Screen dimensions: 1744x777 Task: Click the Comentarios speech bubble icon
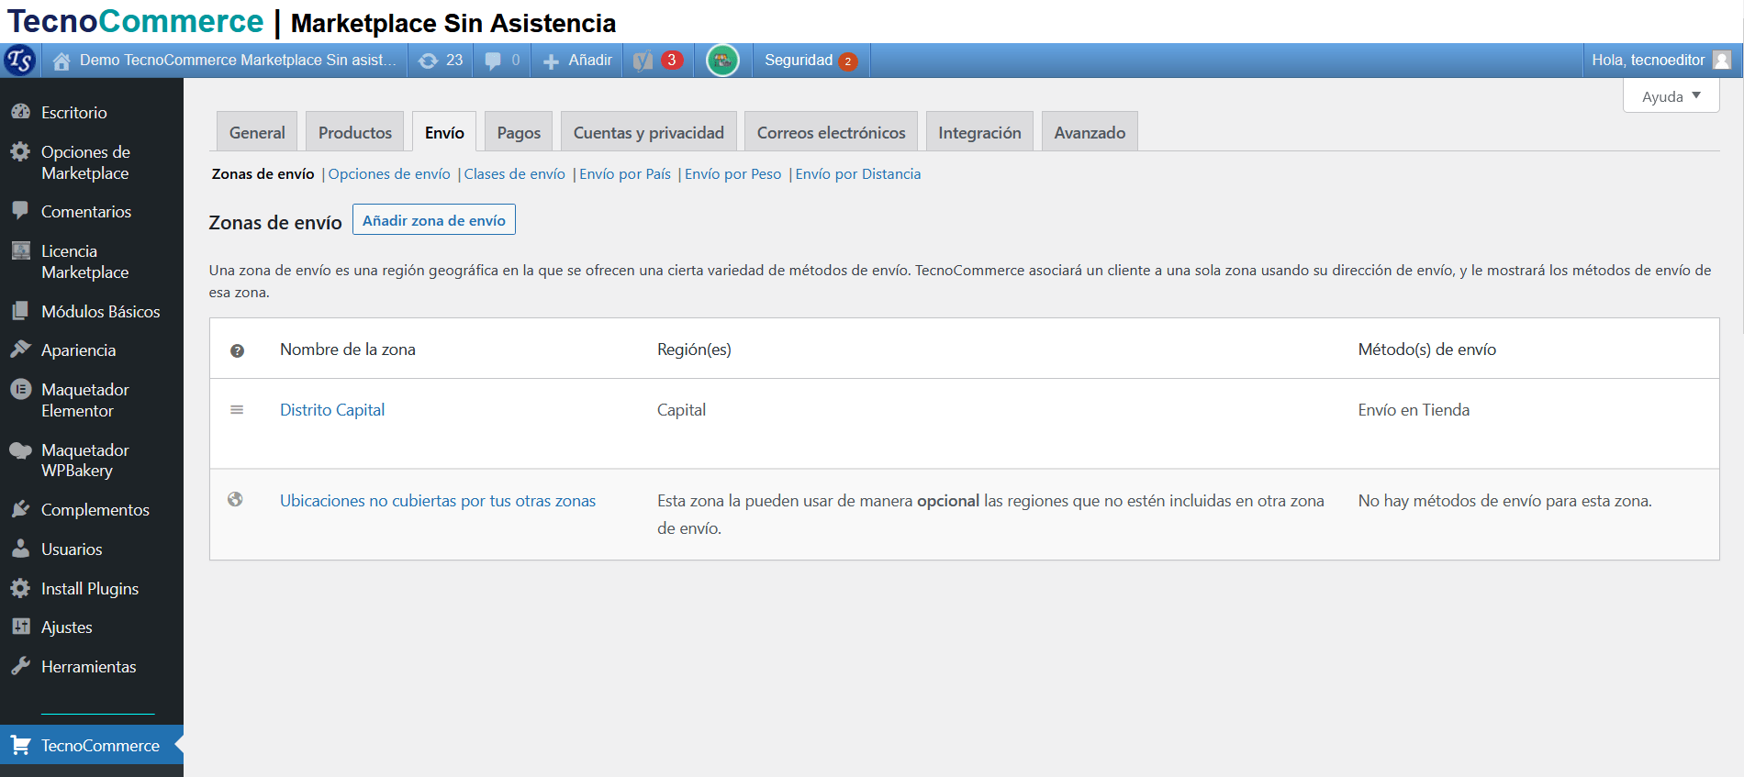pos(20,210)
